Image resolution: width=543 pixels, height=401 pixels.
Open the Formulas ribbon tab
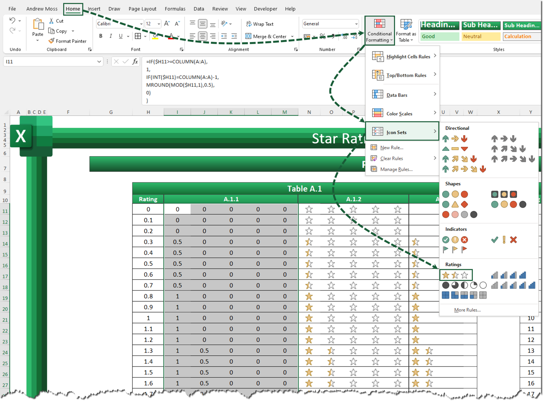click(x=175, y=9)
